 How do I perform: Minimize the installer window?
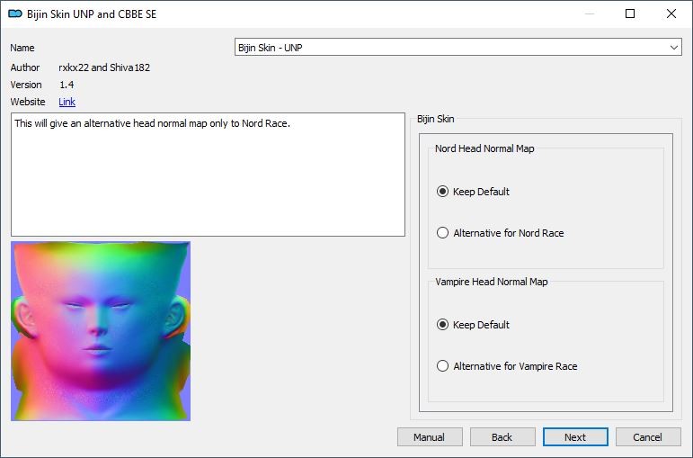pyautogui.click(x=589, y=13)
